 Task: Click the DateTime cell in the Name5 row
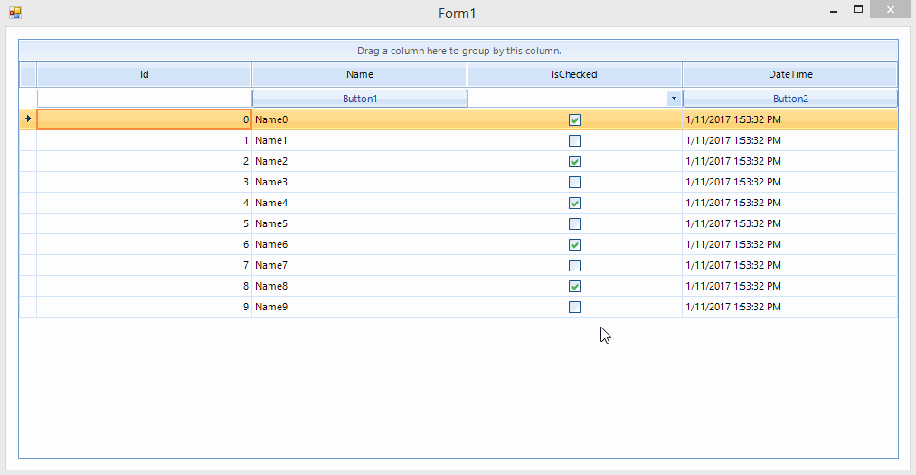coord(789,223)
